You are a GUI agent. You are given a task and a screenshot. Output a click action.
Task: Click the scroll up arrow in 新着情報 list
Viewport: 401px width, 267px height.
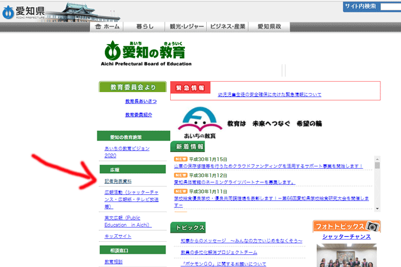click(377, 158)
